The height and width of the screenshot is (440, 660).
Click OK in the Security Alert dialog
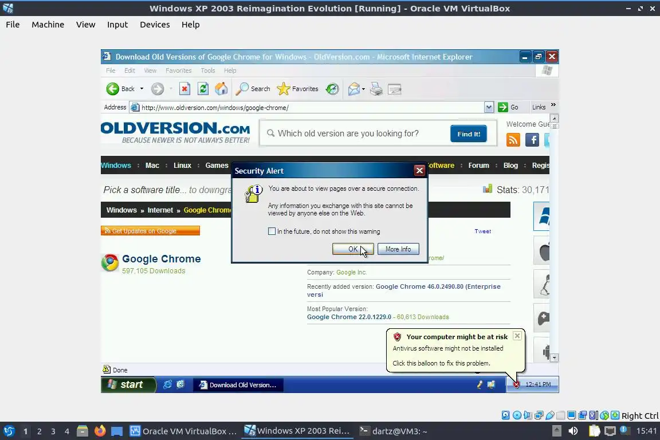coord(353,249)
